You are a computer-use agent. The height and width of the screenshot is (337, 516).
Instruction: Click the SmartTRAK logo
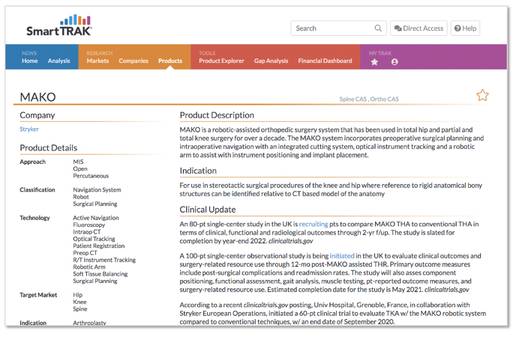click(59, 25)
